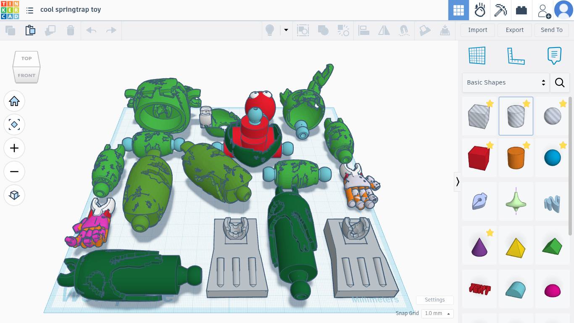Viewport: 574px width, 323px height.
Task: Toggle favorite star on orange Cylinder
Action: (x=527, y=145)
